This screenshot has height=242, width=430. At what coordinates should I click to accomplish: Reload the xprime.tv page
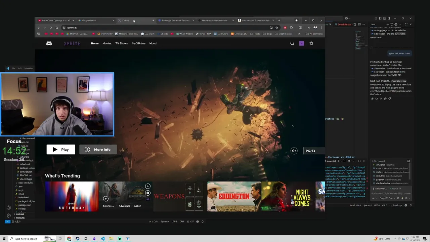[x=51, y=28]
